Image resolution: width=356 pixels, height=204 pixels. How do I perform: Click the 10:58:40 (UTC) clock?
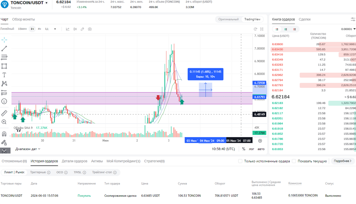coord(224,149)
